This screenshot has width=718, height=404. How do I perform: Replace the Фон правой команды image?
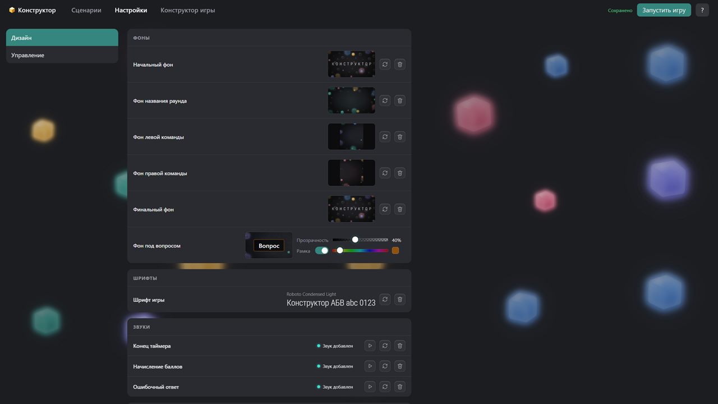(x=385, y=173)
